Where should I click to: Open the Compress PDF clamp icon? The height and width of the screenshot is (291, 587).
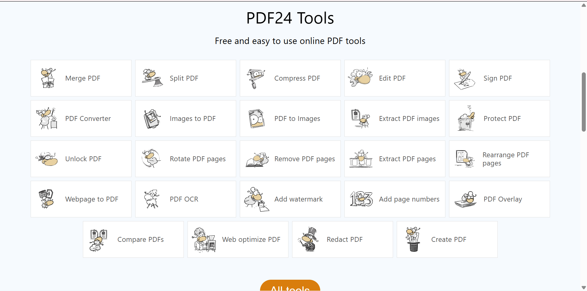[256, 78]
